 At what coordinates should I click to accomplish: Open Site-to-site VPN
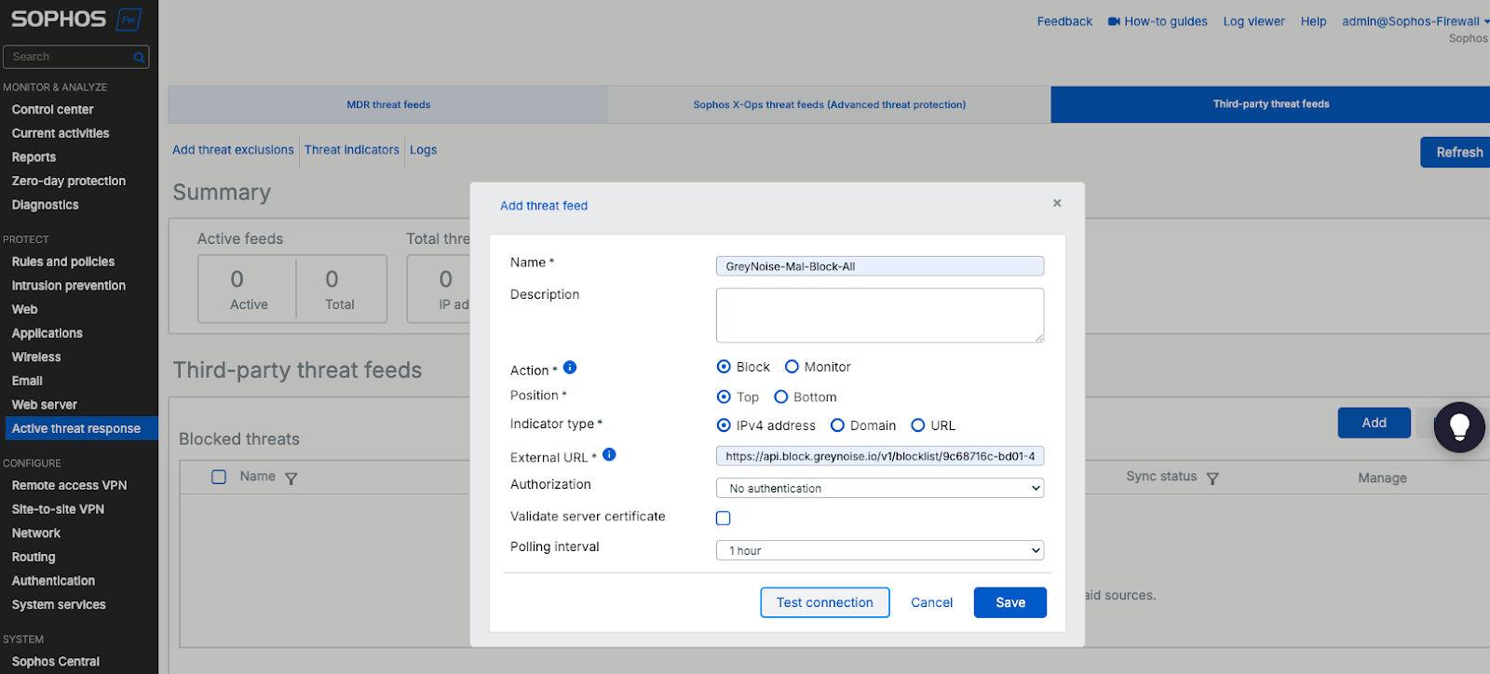coord(58,509)
